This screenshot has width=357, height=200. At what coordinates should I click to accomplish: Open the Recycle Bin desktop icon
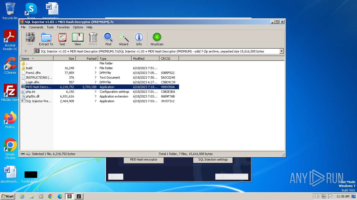[10, 11]
